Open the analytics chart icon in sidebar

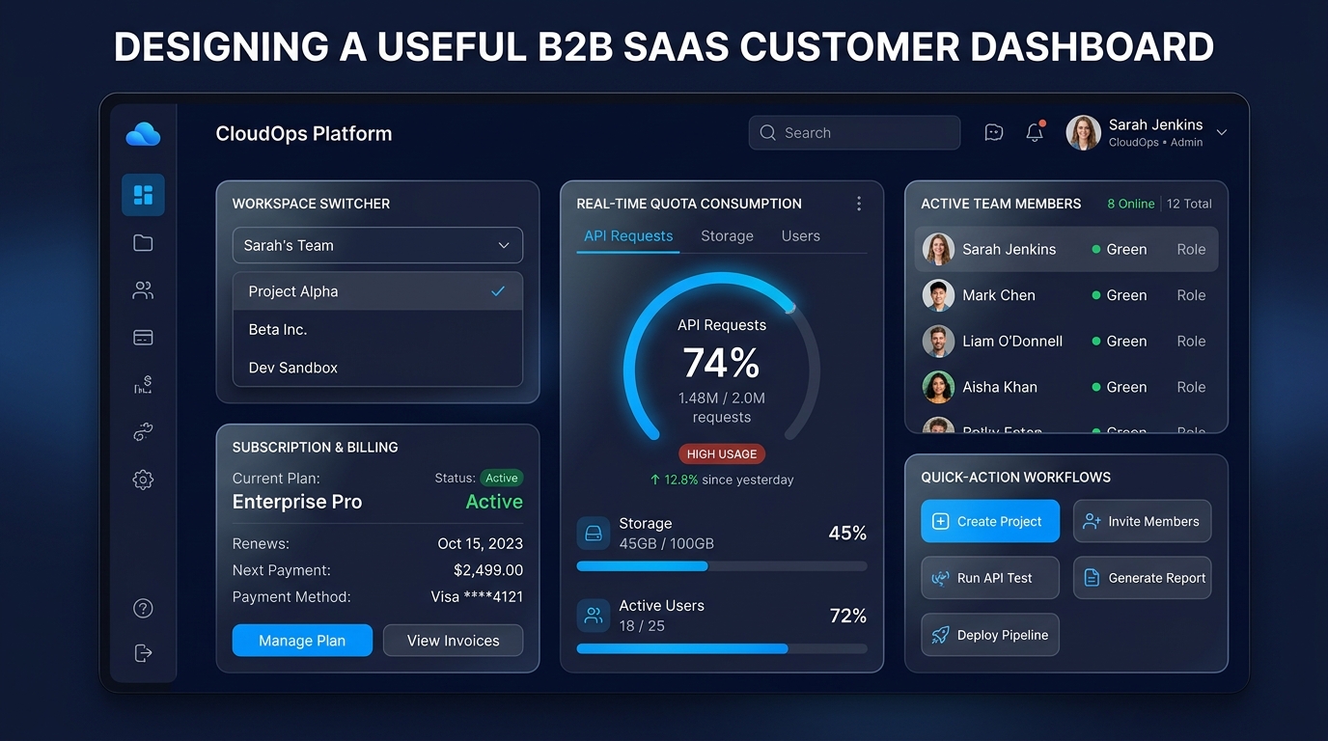pyautogui.click(x=143, y=385)
